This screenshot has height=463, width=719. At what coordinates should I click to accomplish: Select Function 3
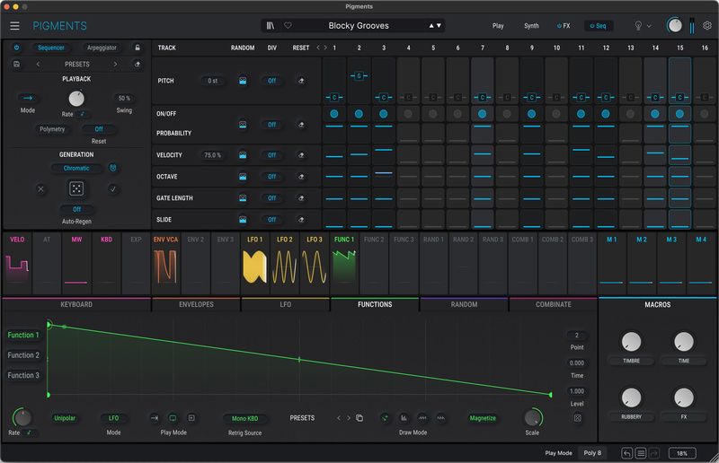click(23, 375)
